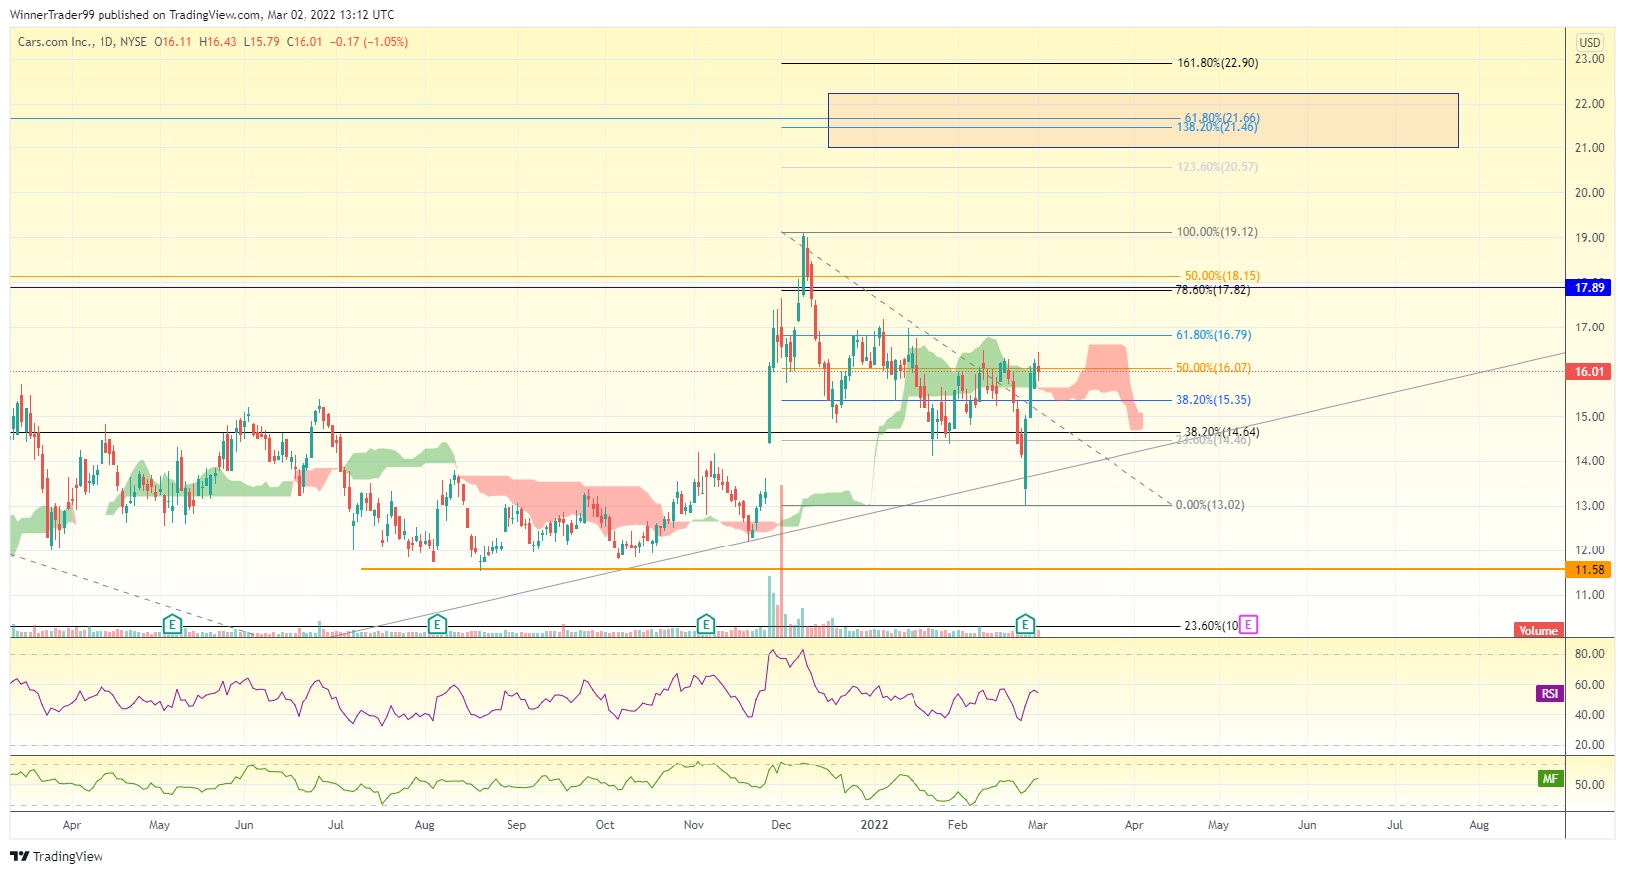Click the high value H16.43
1625x874 pixels.
click(x=218, y=42)
